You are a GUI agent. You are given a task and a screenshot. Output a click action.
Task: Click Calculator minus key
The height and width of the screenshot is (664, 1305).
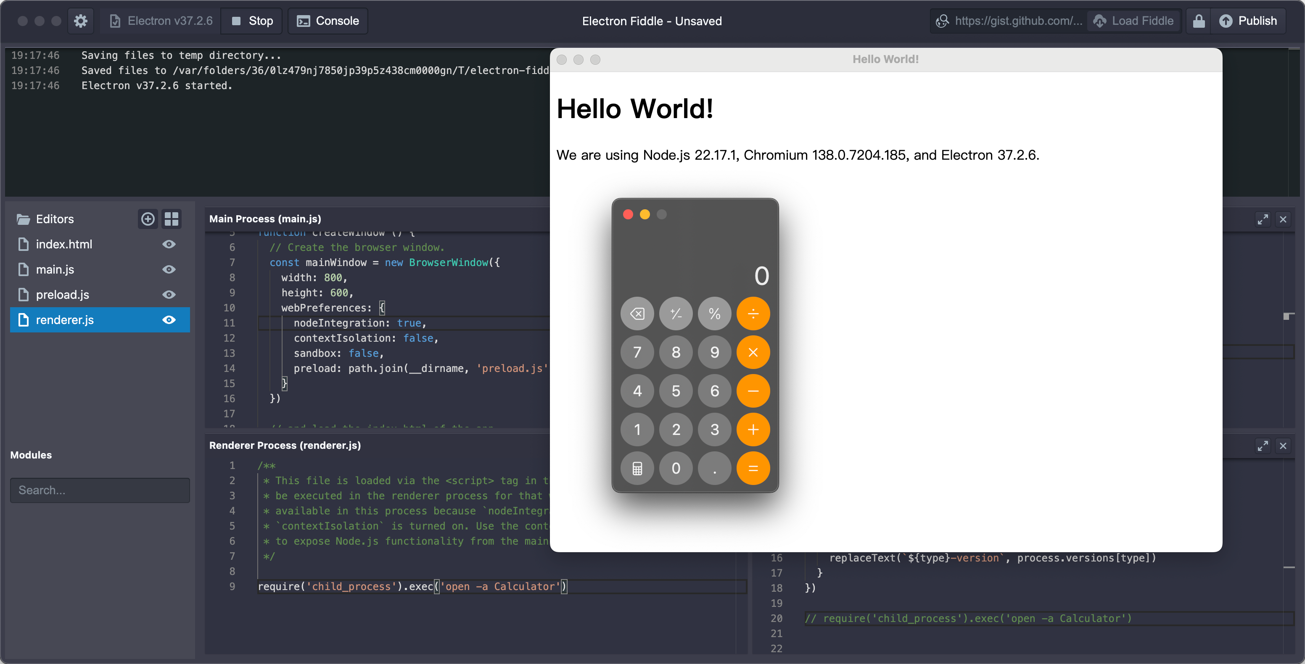pos(753,391)
